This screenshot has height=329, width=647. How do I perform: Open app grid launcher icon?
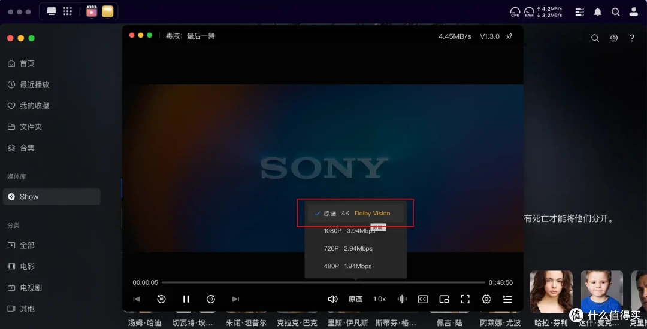(67, 11)
